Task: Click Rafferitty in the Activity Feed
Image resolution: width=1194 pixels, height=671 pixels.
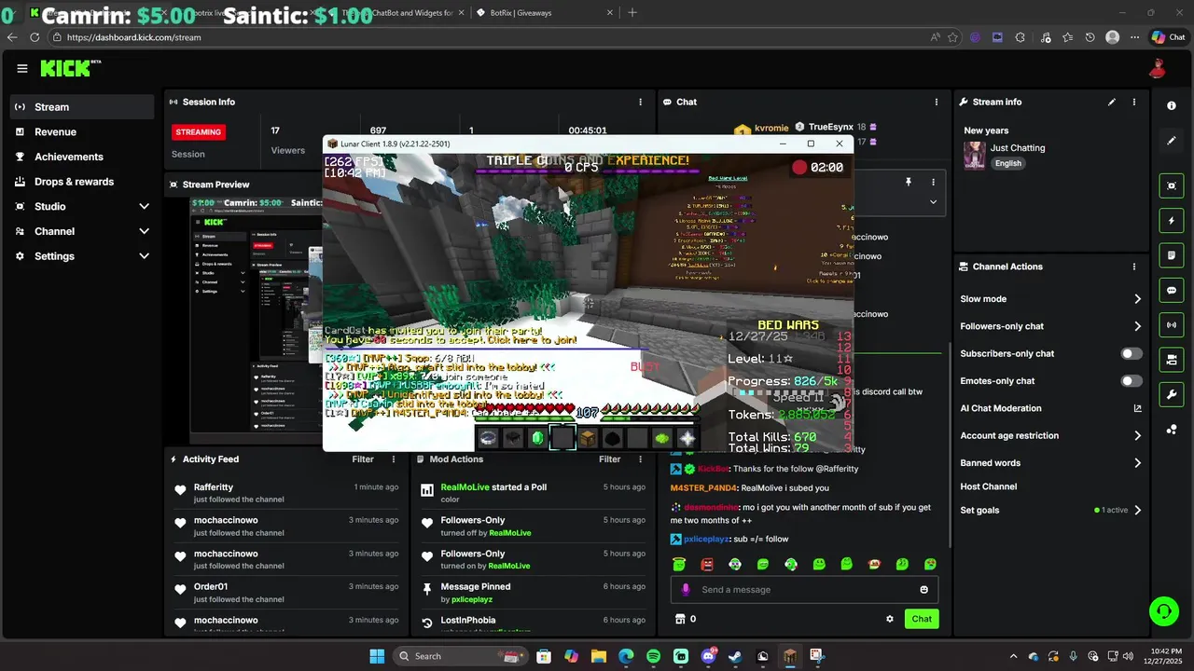Action: coord(214,487)
